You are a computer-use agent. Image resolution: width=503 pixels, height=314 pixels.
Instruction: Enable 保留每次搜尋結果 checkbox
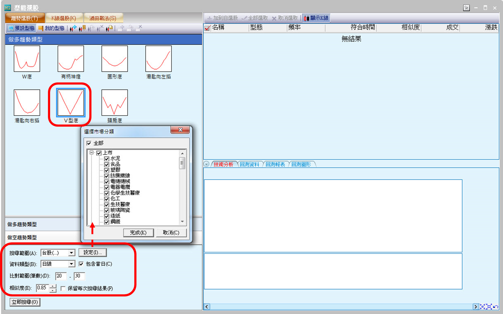pos(63,288)
